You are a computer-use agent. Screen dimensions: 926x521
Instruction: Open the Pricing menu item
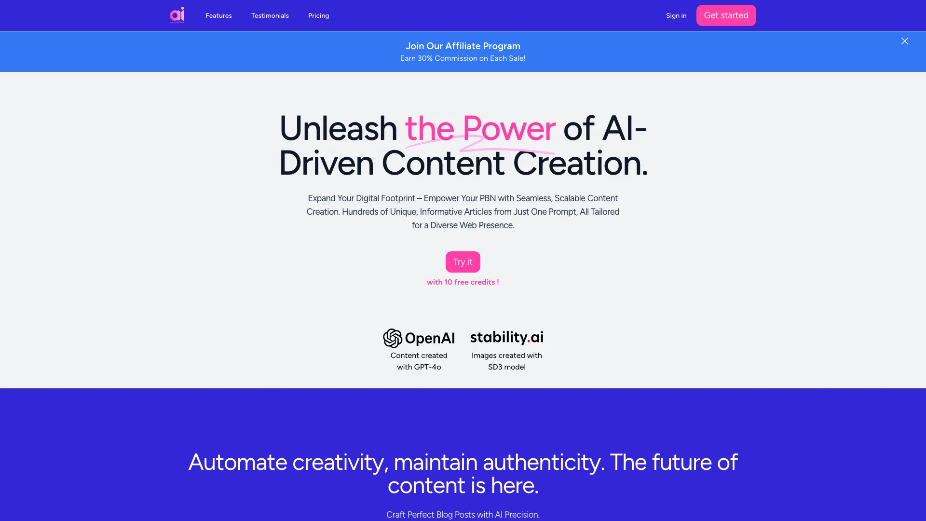318,15
